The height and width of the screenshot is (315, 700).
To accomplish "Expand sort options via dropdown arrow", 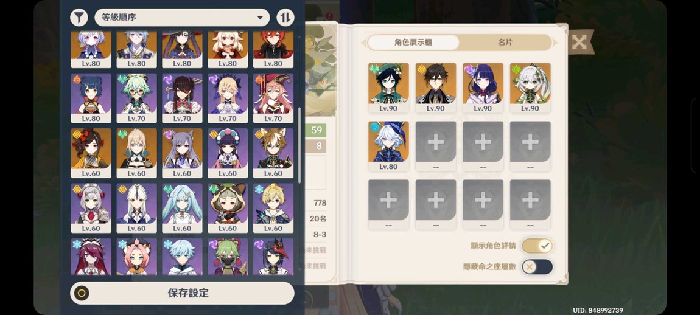I will click(260, 18).
